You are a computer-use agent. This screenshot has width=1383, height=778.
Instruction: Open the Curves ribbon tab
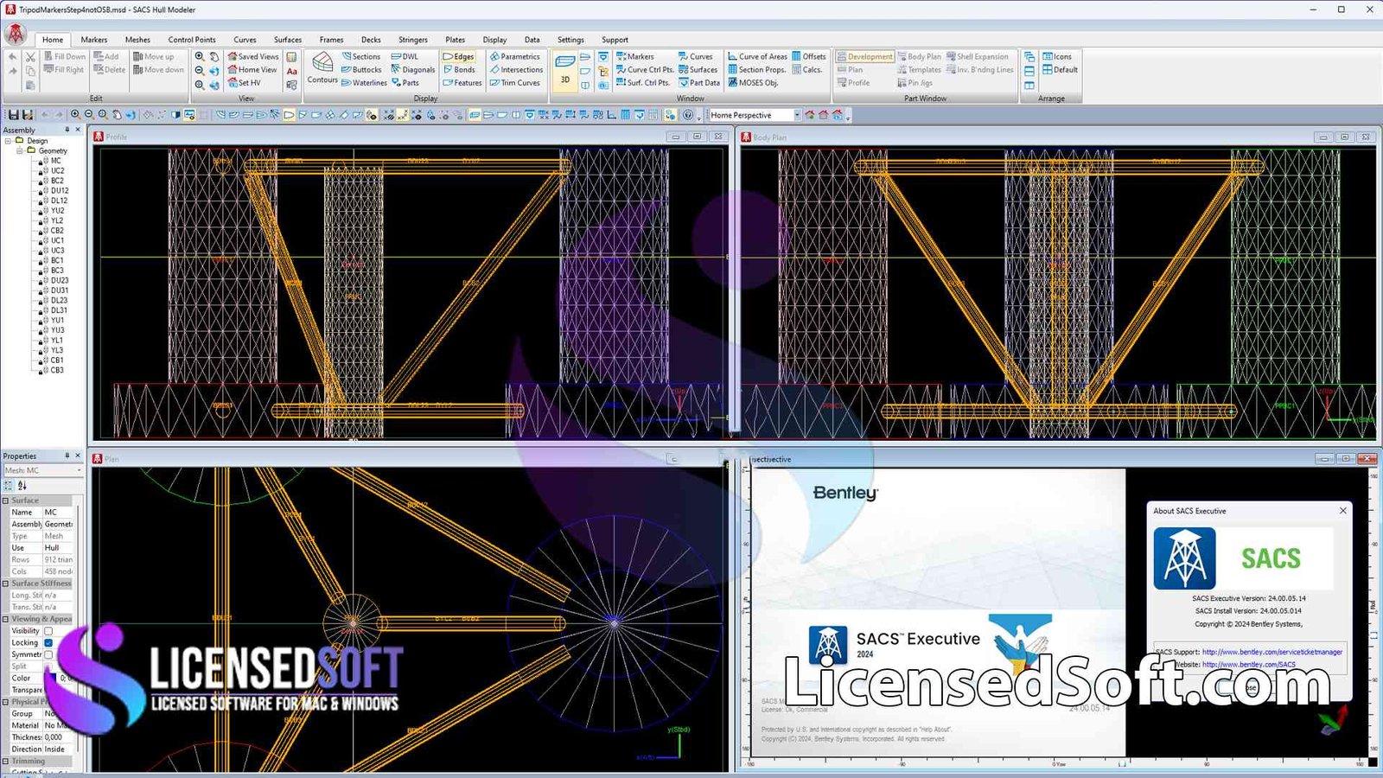245,40
